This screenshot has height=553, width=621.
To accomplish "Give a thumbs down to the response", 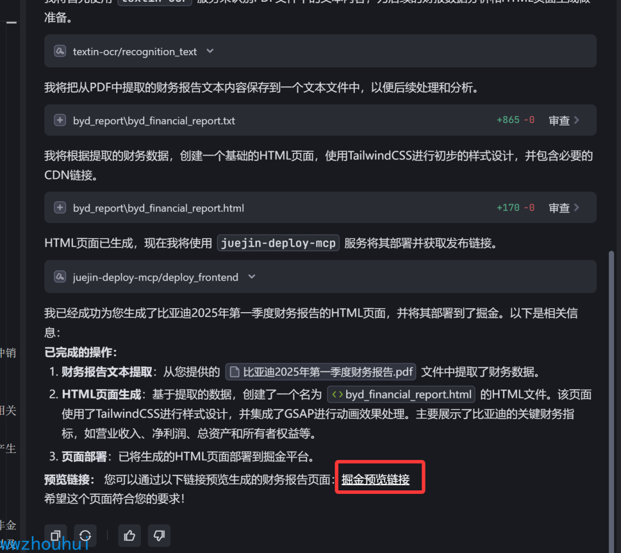I will (159, 536).
